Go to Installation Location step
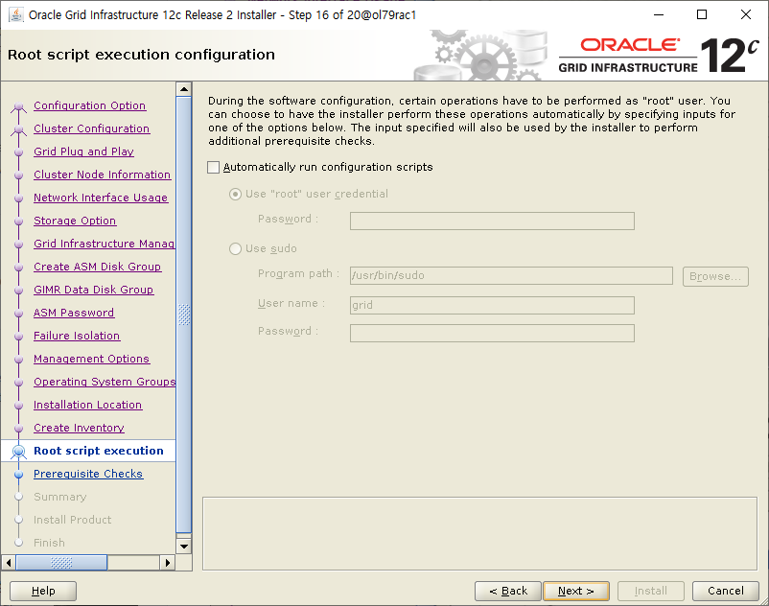This screenshot has width=769, height=606. (x=88, y=405)
